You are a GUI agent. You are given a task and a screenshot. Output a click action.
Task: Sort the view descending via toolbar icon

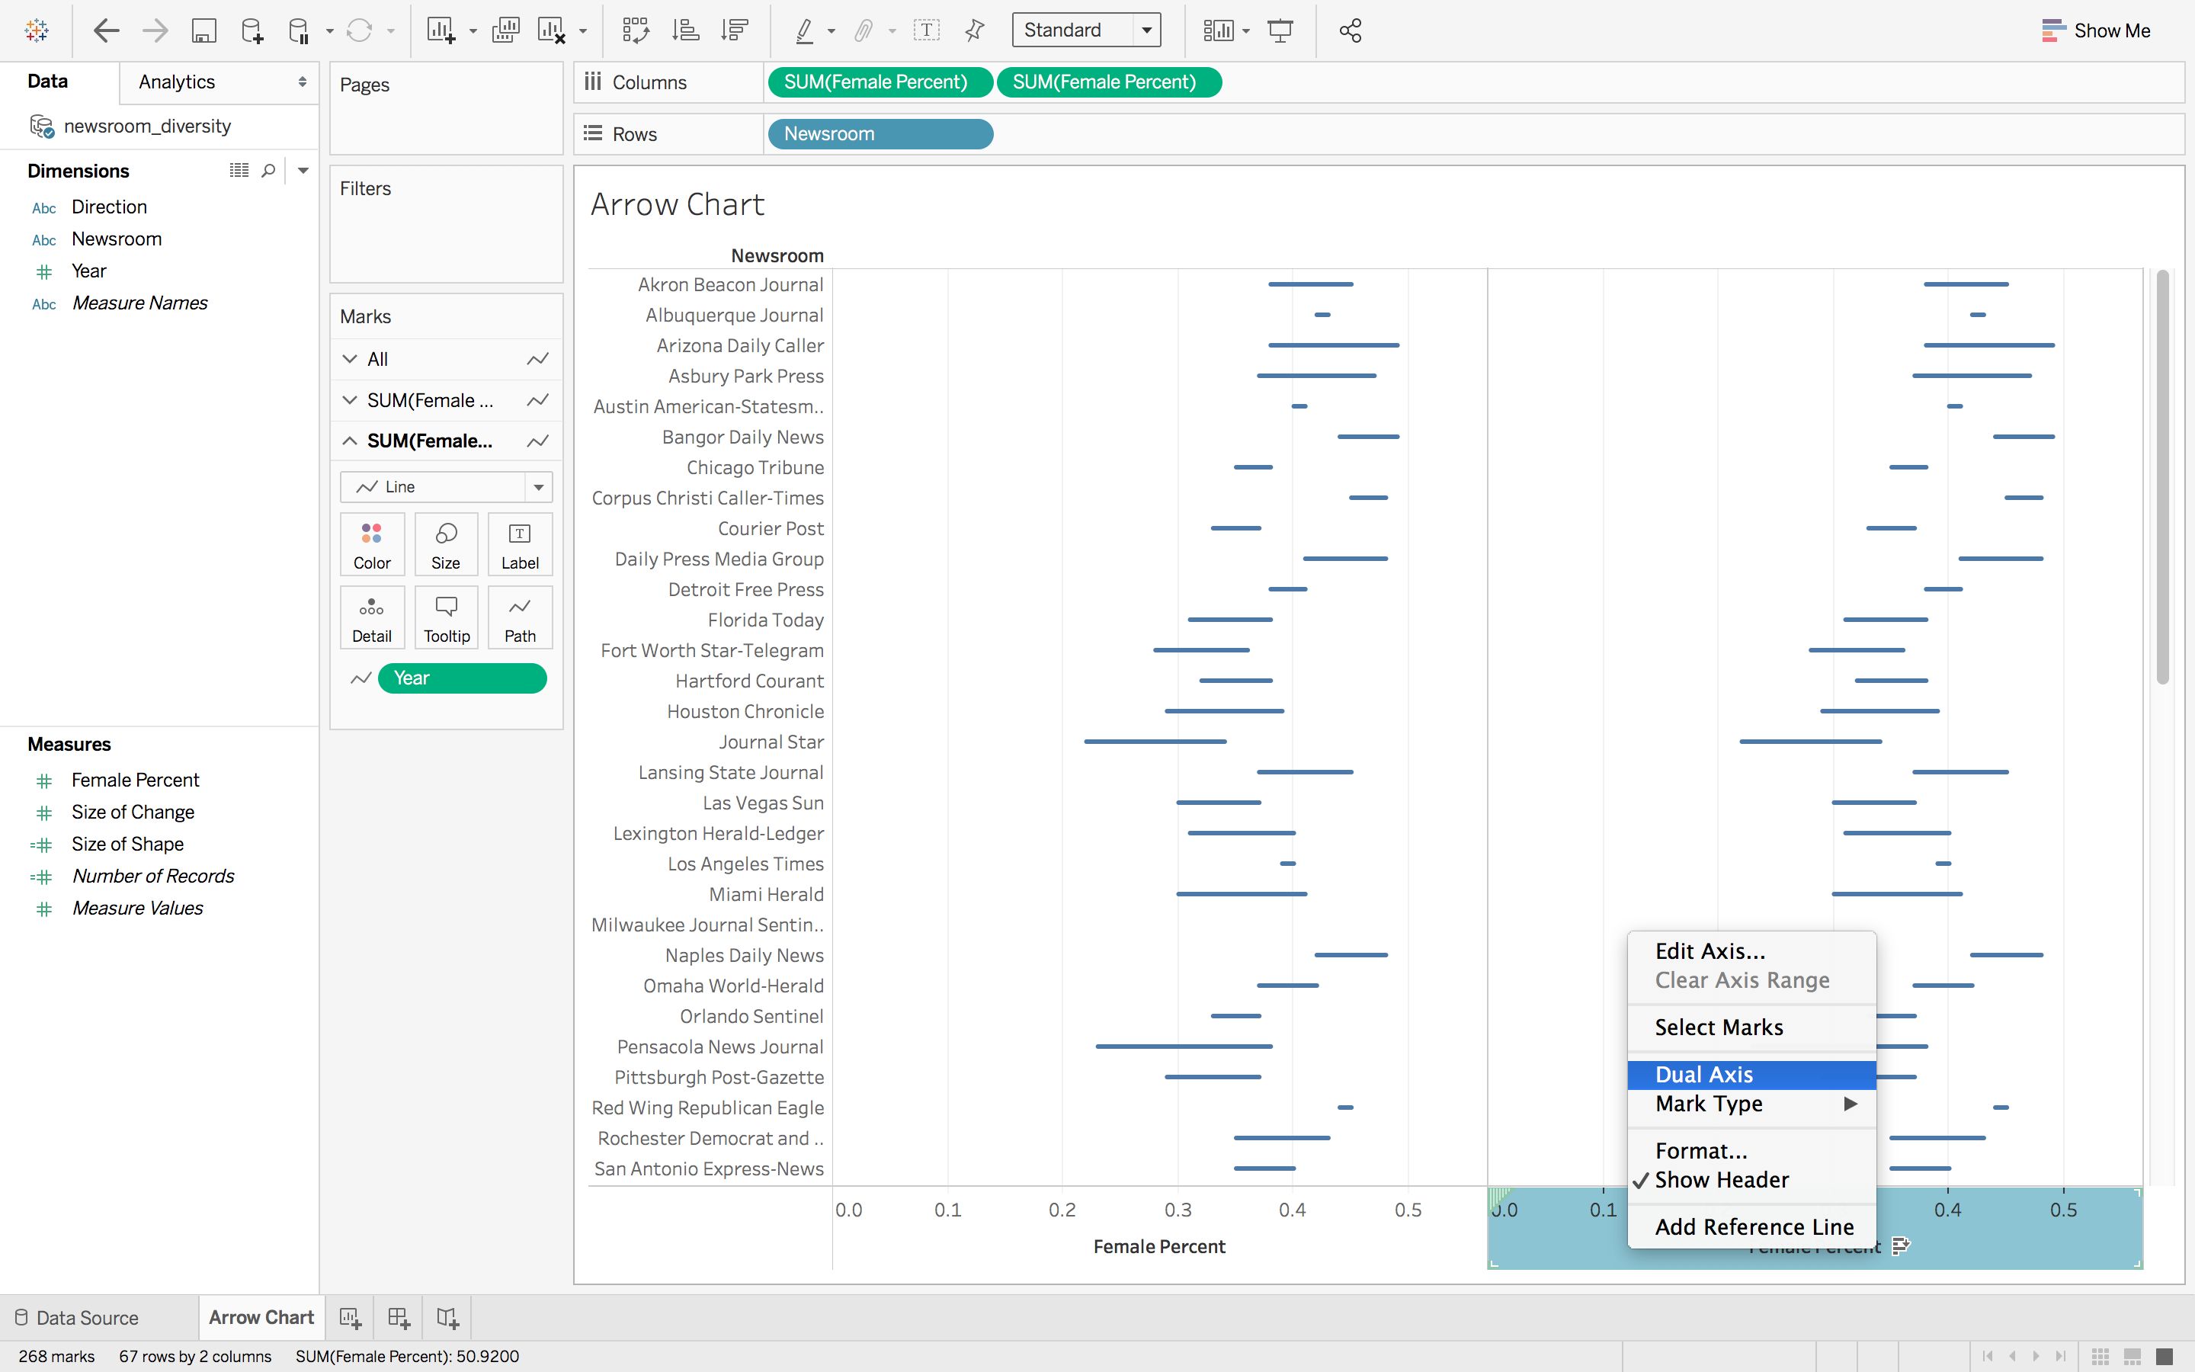pyautogui.click(x=733, y=30)
